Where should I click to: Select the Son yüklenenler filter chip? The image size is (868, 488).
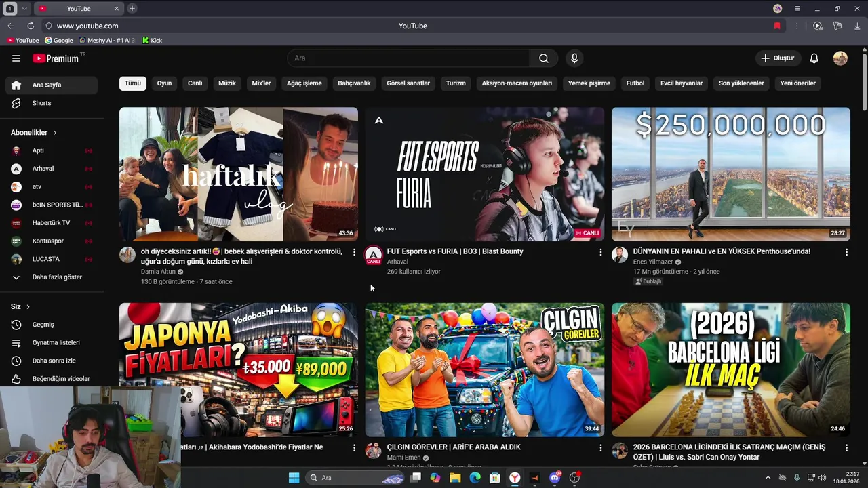point(741,83)
